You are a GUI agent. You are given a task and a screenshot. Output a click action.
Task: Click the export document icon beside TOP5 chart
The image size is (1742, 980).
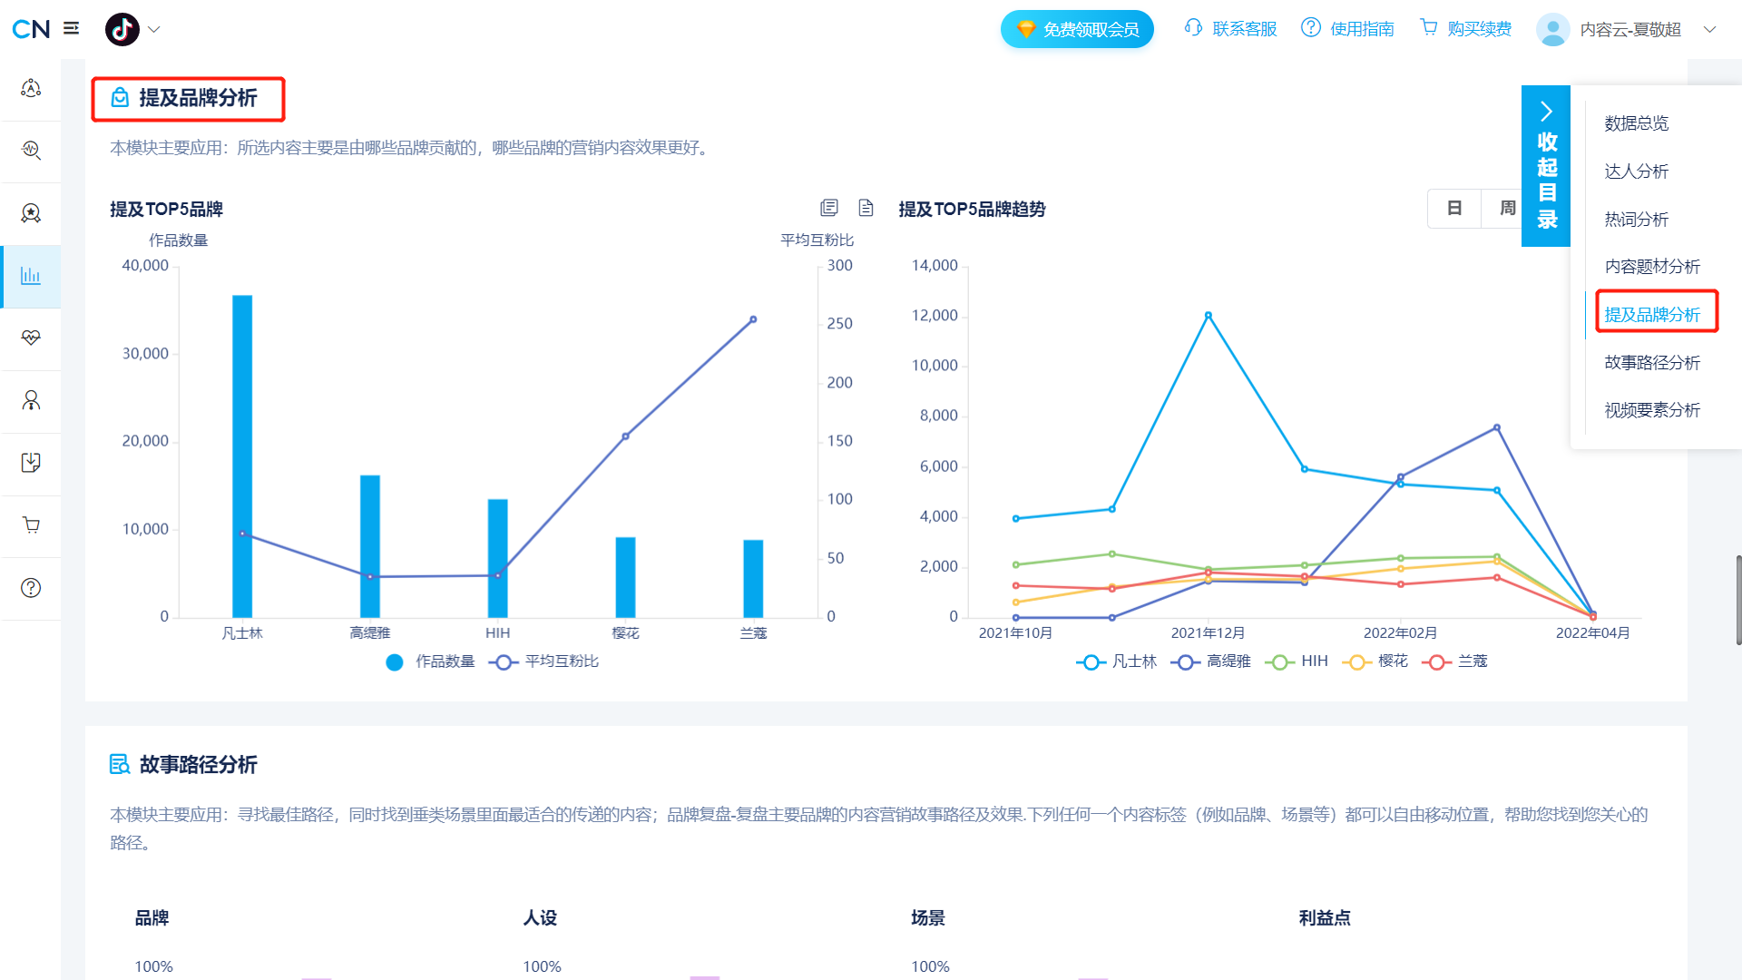[x=866, y=208]
